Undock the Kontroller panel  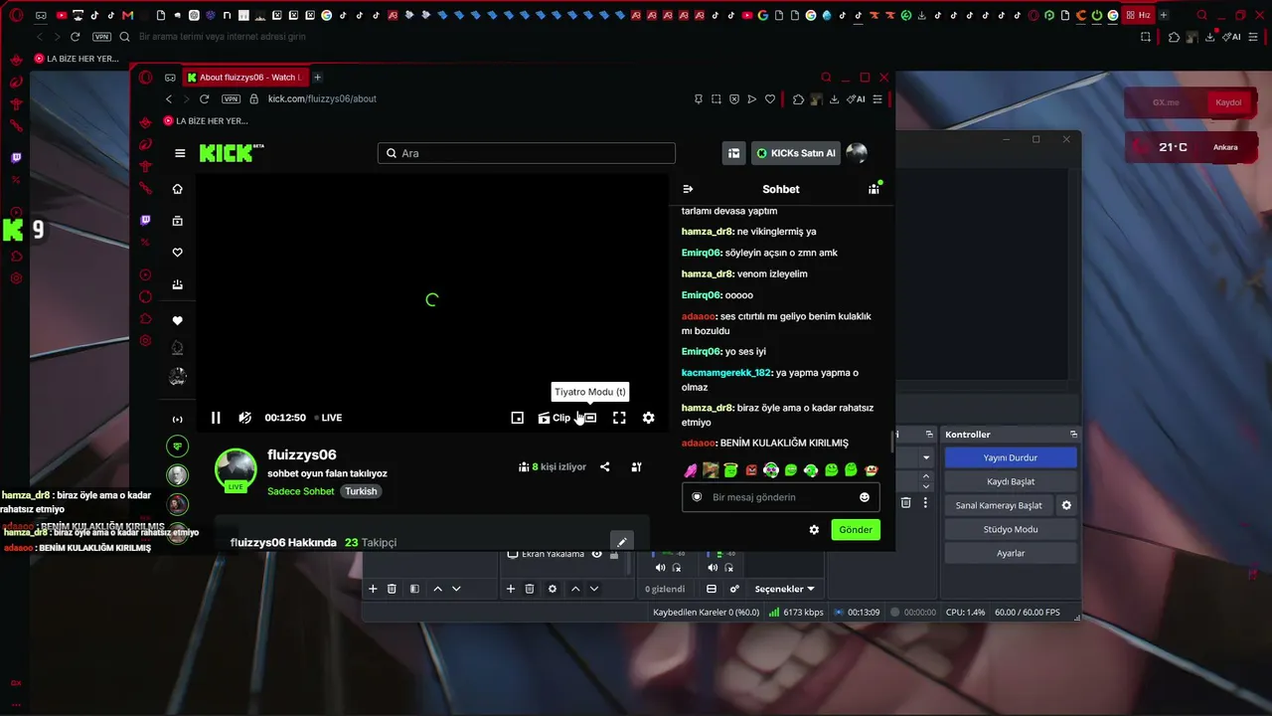tap(1073, 435)
